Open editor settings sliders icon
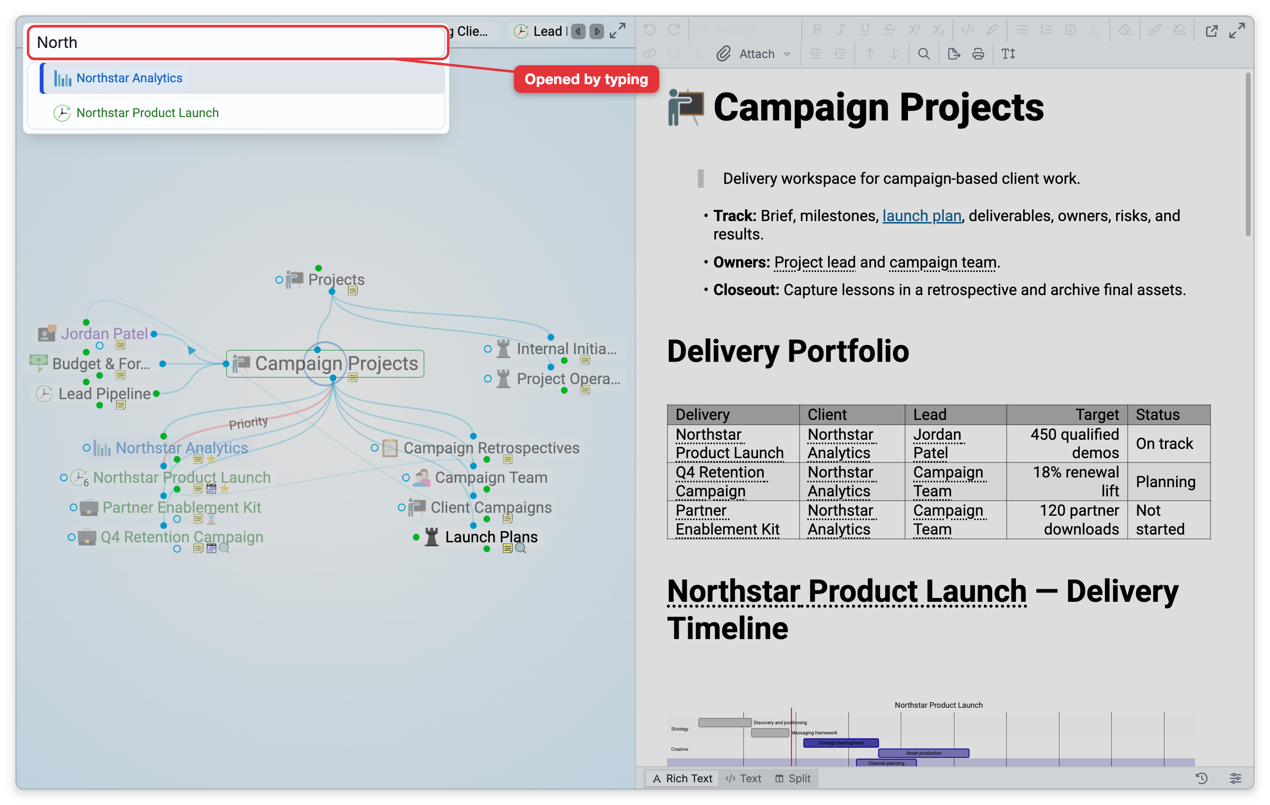This screenshot has width=1270, height=805. tap(1235, 778)
